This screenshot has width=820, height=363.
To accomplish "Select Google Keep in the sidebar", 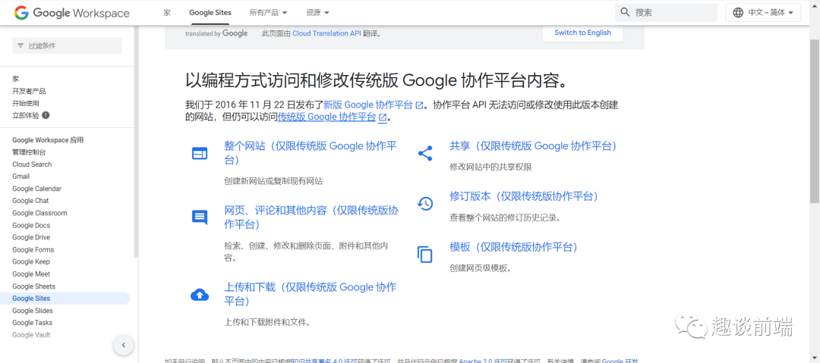I will (31, 261).
